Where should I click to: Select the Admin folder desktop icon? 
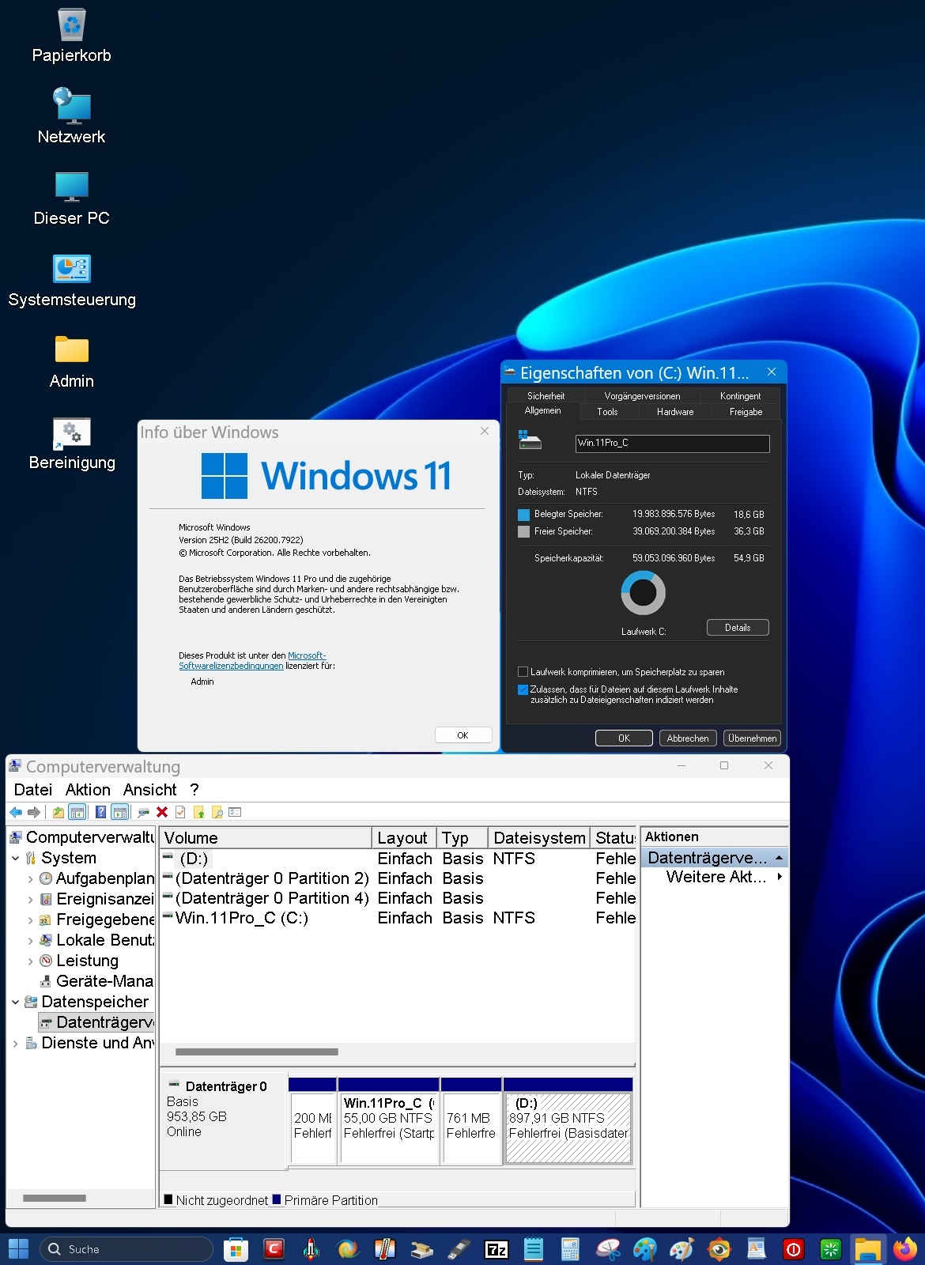pos(72,361)
